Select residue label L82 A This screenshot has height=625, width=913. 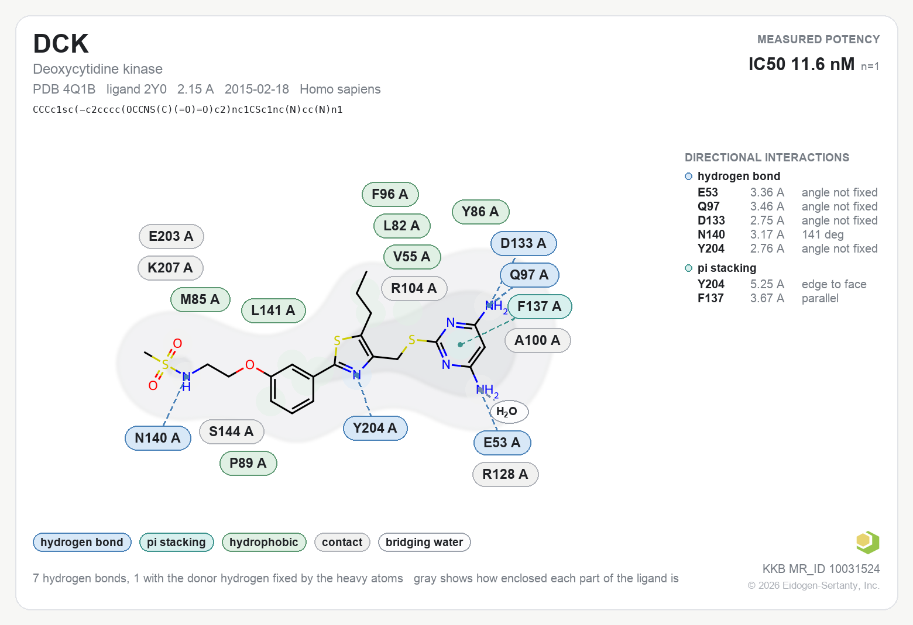tap(402, 226)
